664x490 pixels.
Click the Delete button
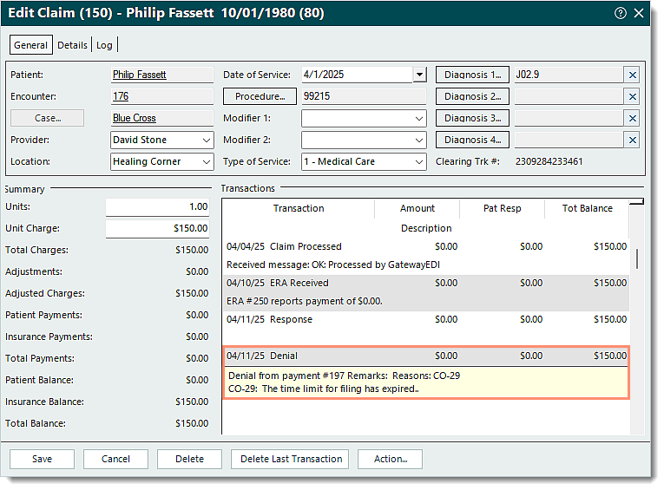189,459
